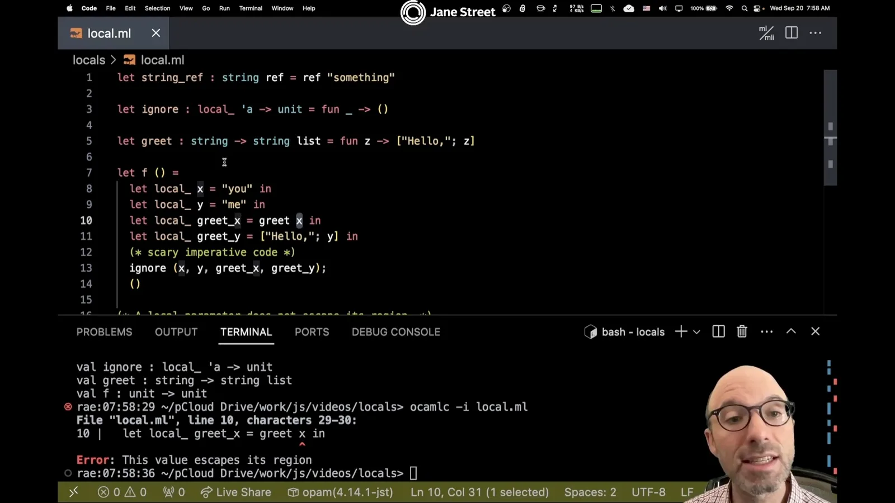This screenshot has width=895, height=503.
Task: Click Ln 10, Col 31 cursor position
Action: pos(479,492)
